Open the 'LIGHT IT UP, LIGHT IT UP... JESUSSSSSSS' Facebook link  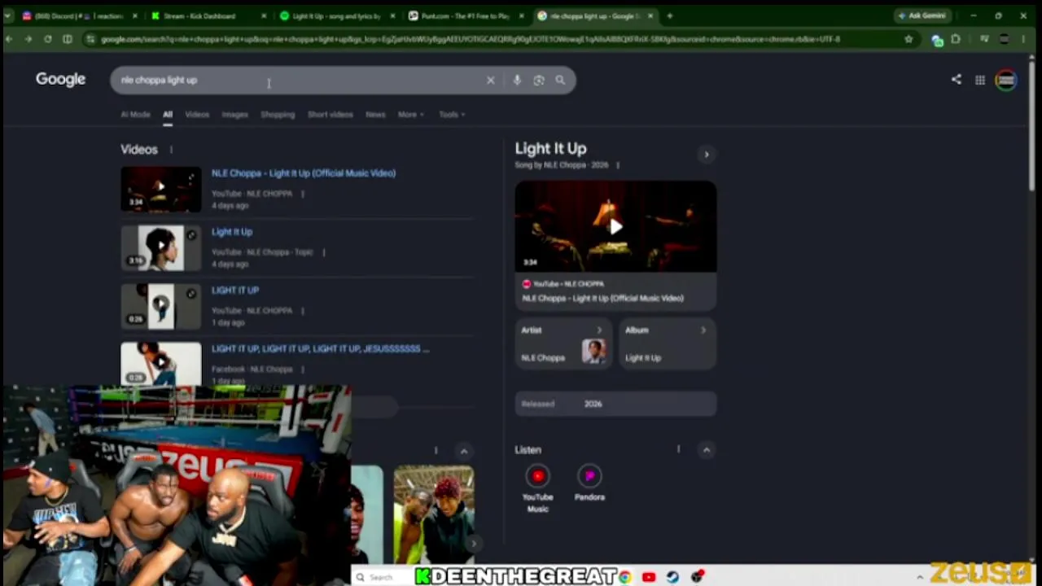tap(320, 349)
